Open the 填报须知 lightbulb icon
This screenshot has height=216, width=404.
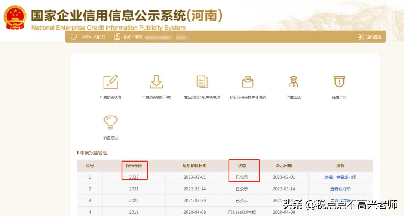[x=110, y=123]
